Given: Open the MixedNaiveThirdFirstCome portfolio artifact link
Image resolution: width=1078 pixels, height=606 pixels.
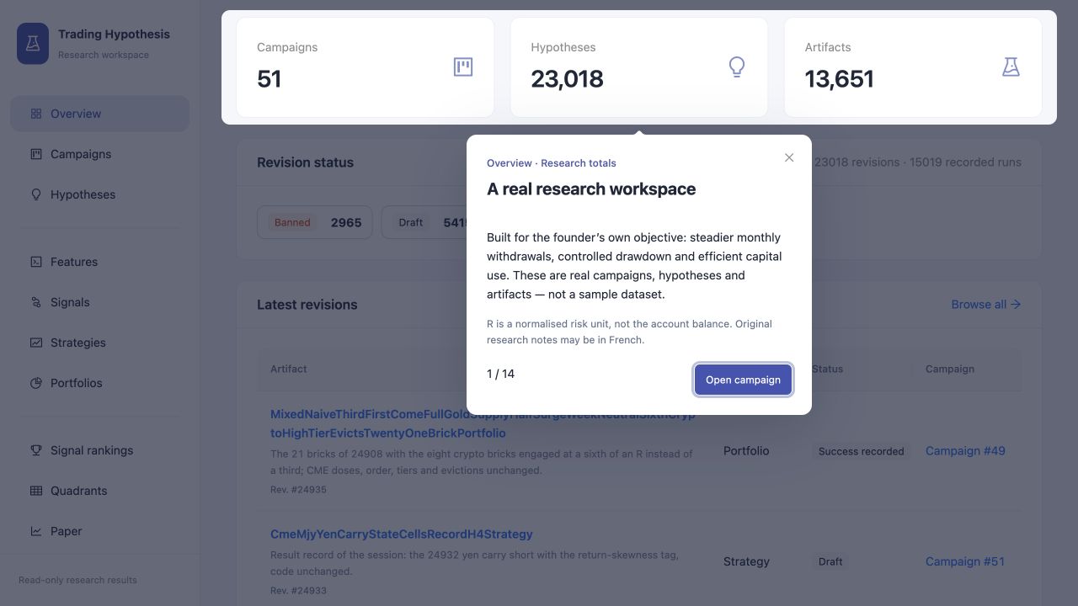Looking at the screenshot, I should tap(483, 423).
